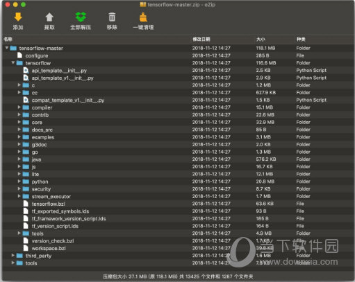The height and width of the screenshot is (282, 355).
Task: Click the 一键清理 (One-click Clean) broom icon
Action: click(143, 17)
